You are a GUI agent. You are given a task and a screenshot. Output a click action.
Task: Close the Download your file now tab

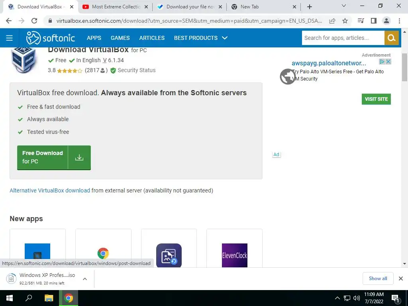coord(220,7)
